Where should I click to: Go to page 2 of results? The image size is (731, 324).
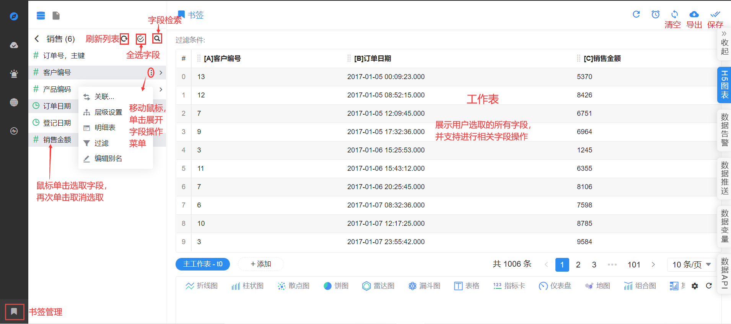tap(578, 264)
